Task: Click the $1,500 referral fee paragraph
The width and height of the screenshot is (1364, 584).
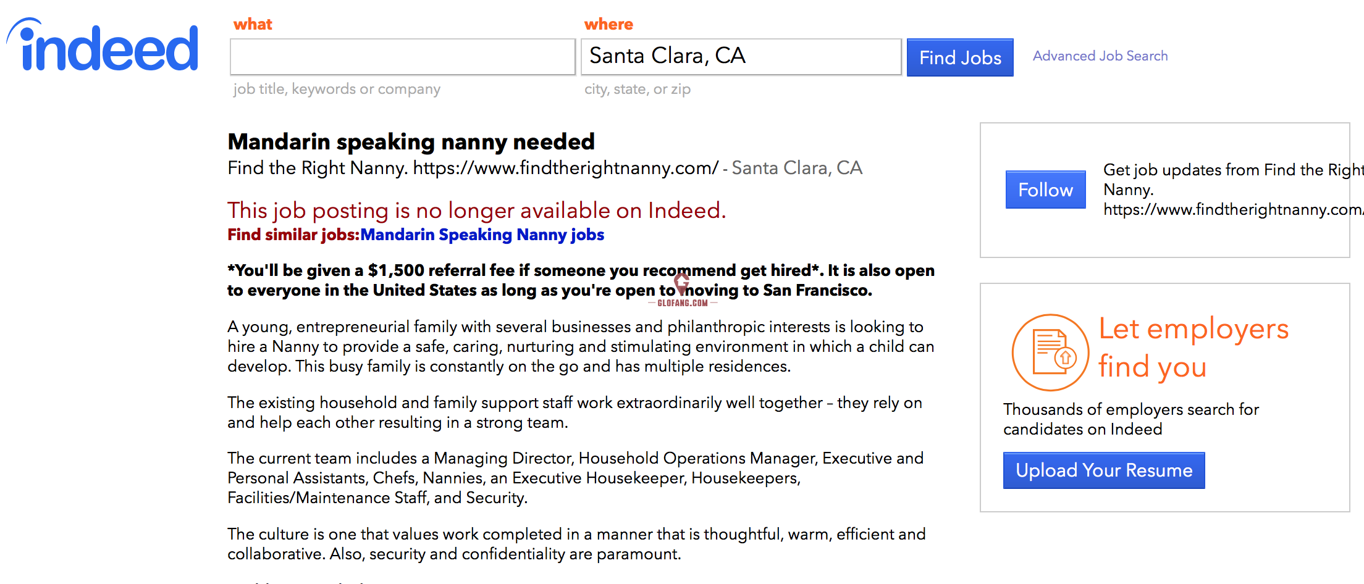Action: click(581, 280)
